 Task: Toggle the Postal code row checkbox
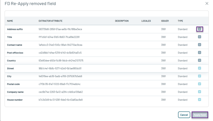(199, 84)
